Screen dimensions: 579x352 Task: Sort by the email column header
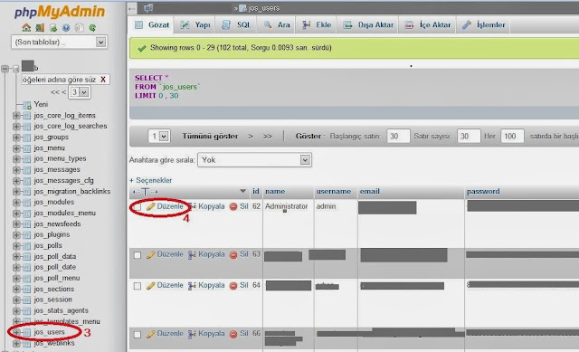370,191
